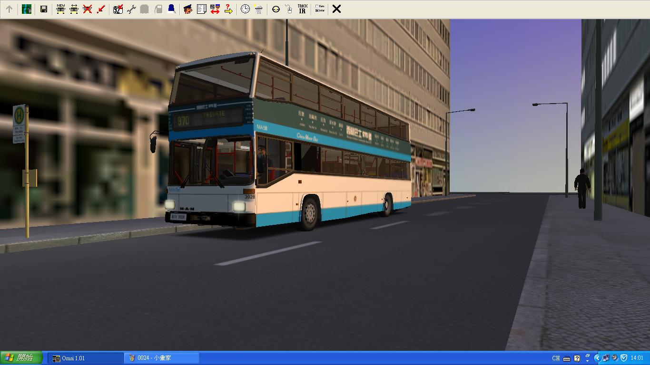Click the greyed-out bus wash icon
Viewport: 650px width, 365px height.
coord(145,9)
